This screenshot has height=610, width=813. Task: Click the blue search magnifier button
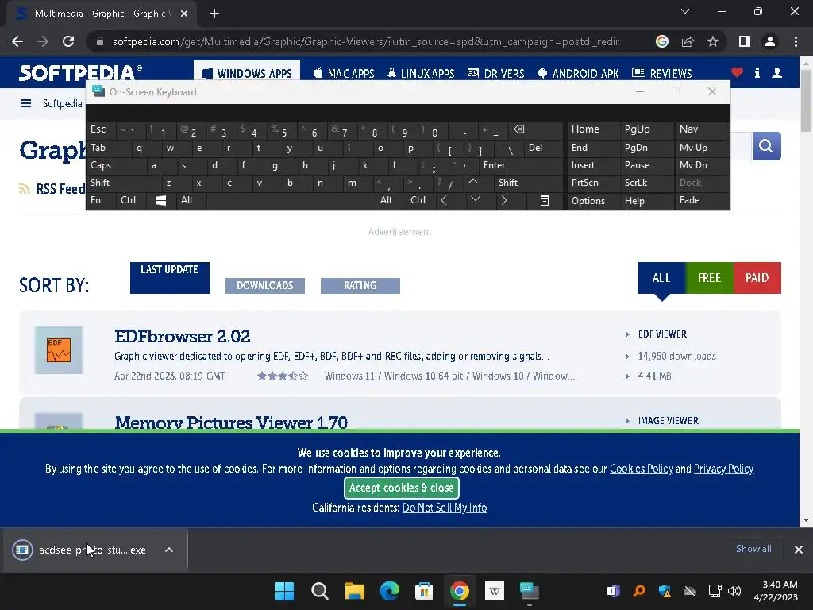(766, 146)
